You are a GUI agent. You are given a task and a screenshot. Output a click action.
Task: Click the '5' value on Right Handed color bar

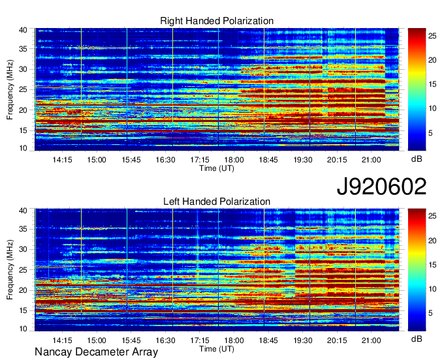coord(430,132)
